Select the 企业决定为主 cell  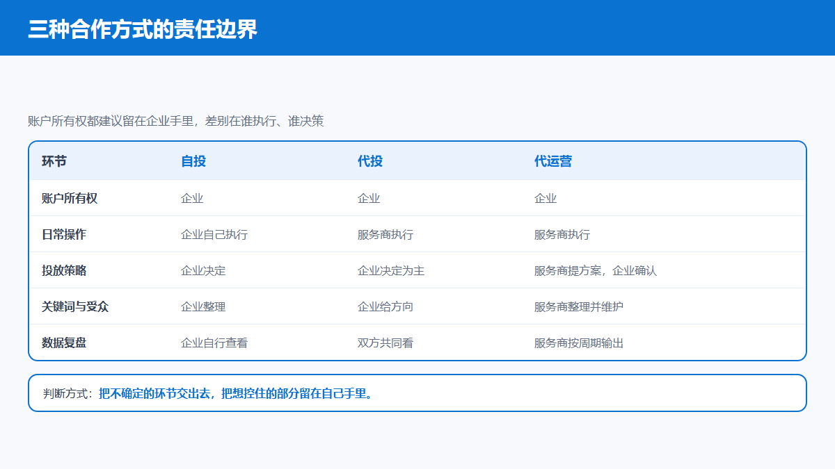point(391,270)
